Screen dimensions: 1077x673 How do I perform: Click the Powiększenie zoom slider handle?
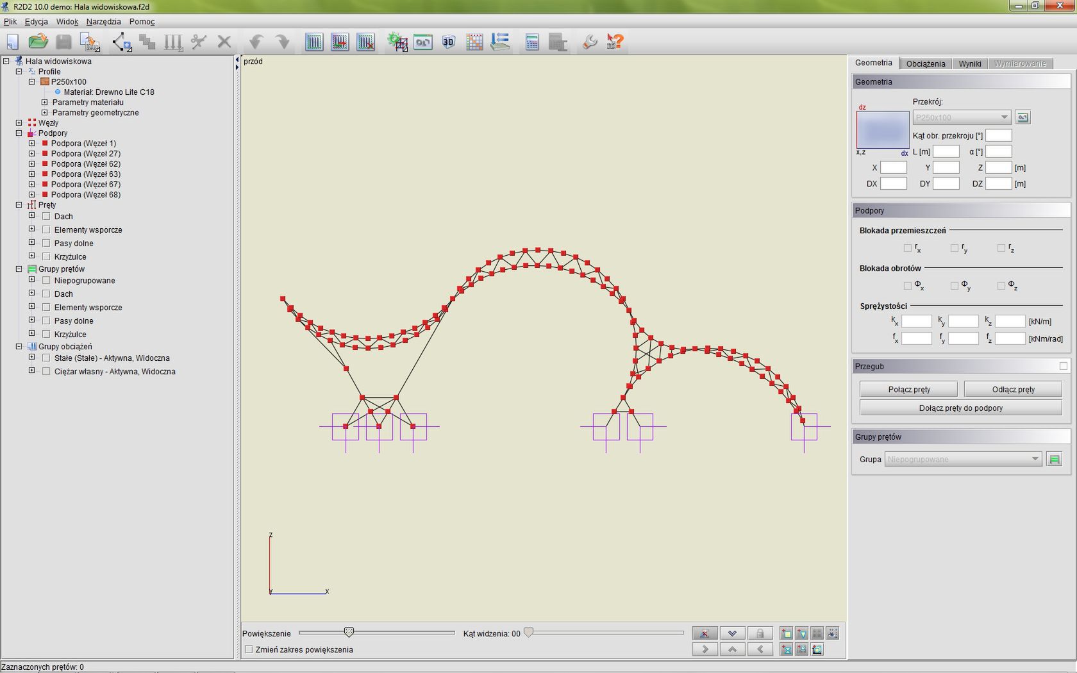coord(349,633)
